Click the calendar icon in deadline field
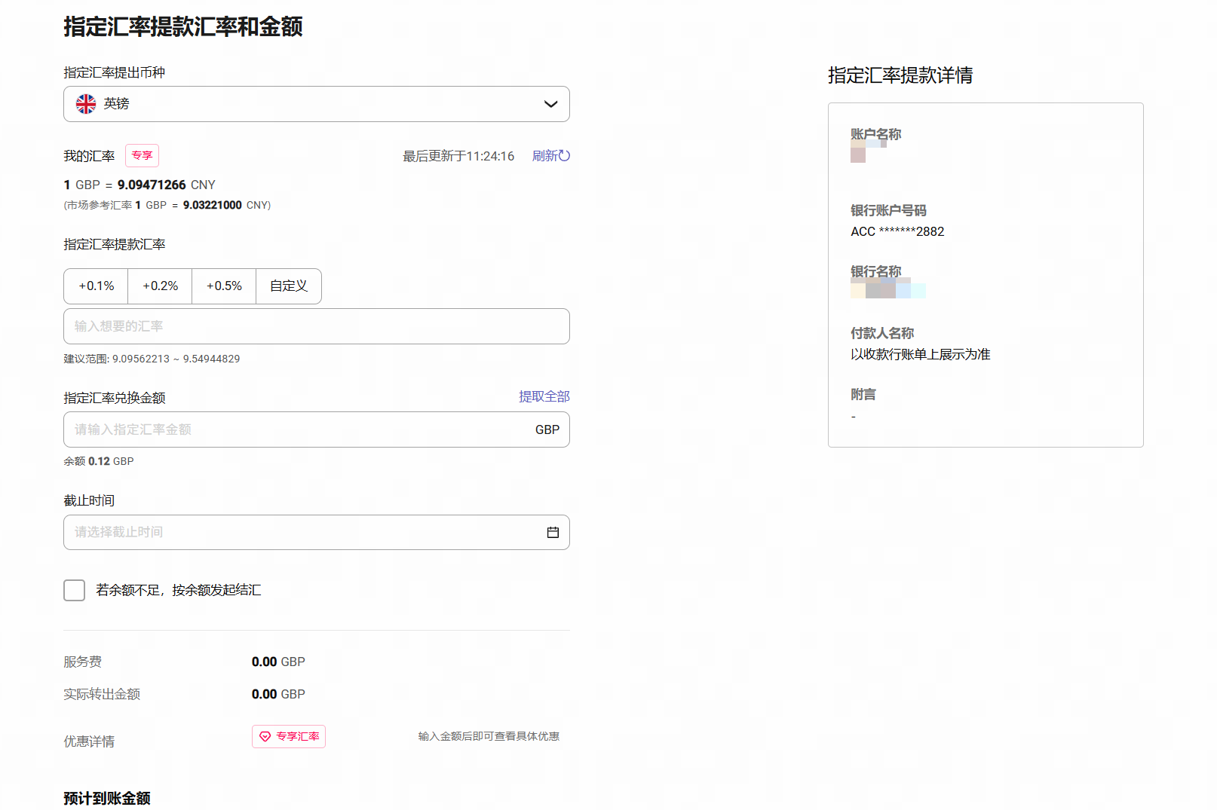 point(553,532)
